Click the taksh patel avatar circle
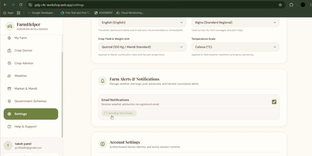The width and height of the screenshot is (312, 156). (x=8, y=146)
